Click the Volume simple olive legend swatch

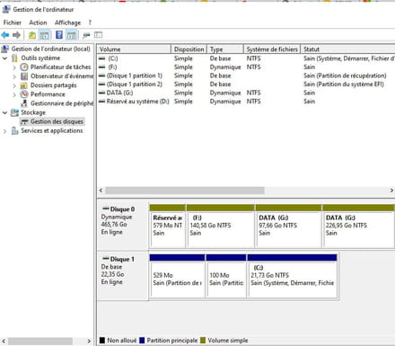coord(203,341)
